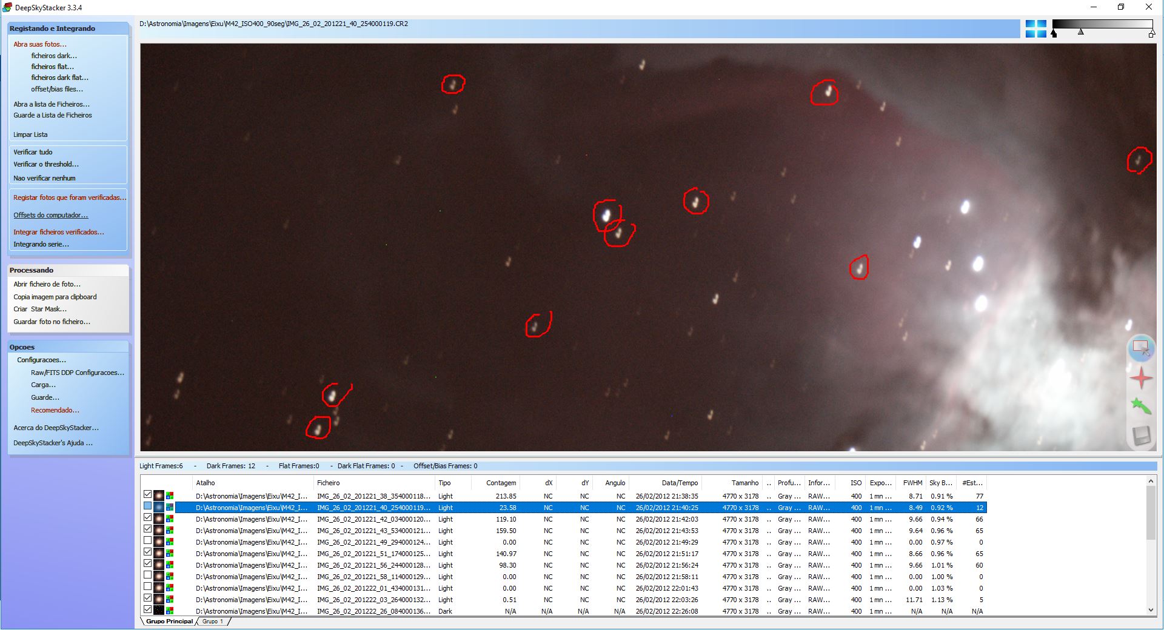
Task: Select the Grupo Principal tab
Action: click(169, 622)
